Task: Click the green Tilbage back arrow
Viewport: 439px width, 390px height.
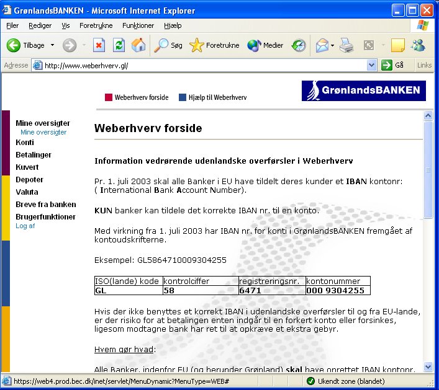Action: 14,45
